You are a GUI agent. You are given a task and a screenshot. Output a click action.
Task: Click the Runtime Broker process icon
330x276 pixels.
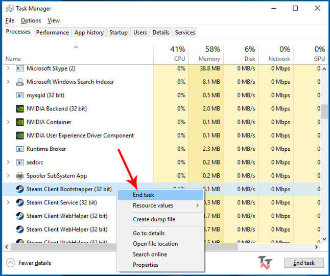pyautogui.click(x=20, y=149)
